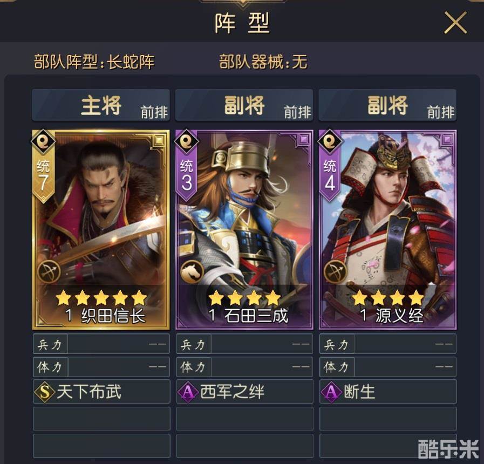Click the archer troop icon on 织田信长 card

click(x=49, y=272)
